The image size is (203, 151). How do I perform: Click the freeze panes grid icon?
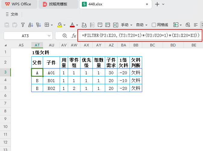(176, 25)
